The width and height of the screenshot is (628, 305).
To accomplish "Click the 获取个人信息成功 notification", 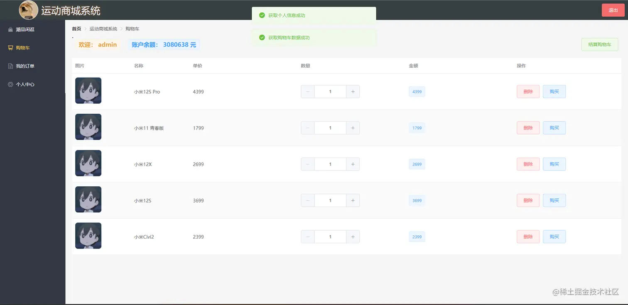I will (314, 15).
